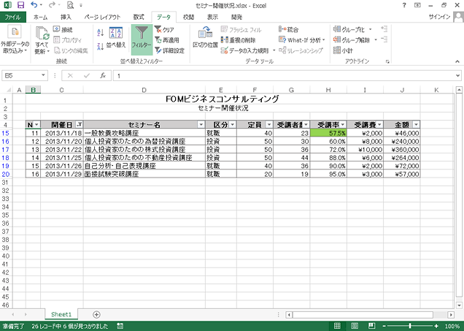Screen dimensions: 464x331
Task: Open Excel Help question mark
Action: 404,5
